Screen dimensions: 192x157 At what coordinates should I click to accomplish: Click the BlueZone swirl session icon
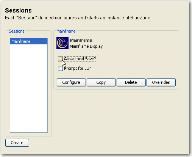(x=62, y=43)
